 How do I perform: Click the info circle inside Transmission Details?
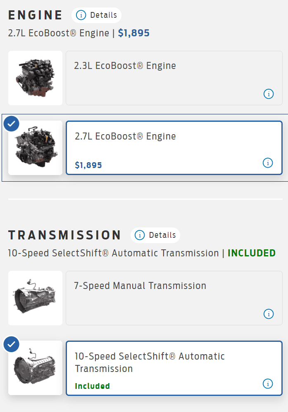(x=140, y=235)
